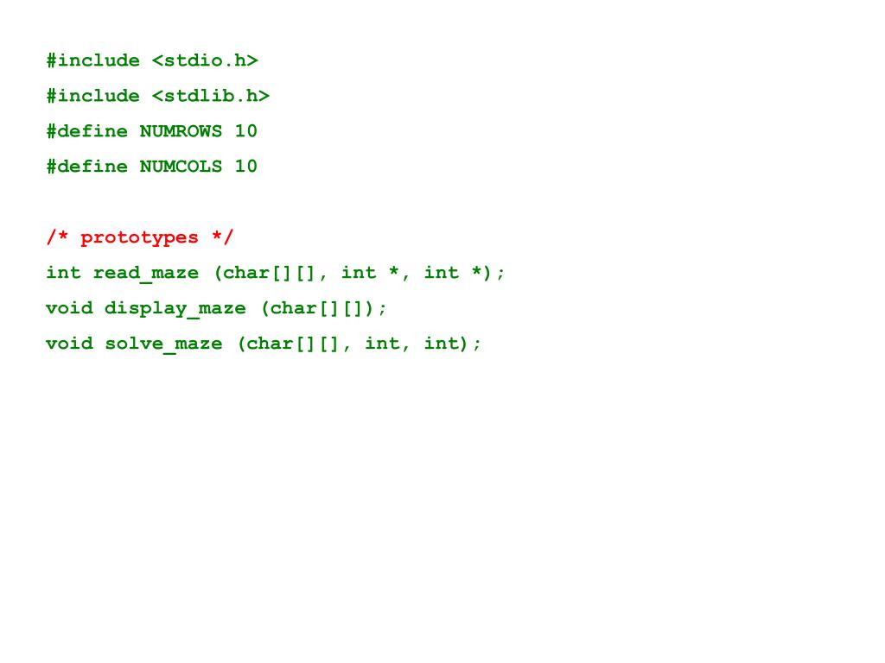The image size is (885, 663).
Task: Click the value 10 after NUMCOLS
Action: coord(246,167)
